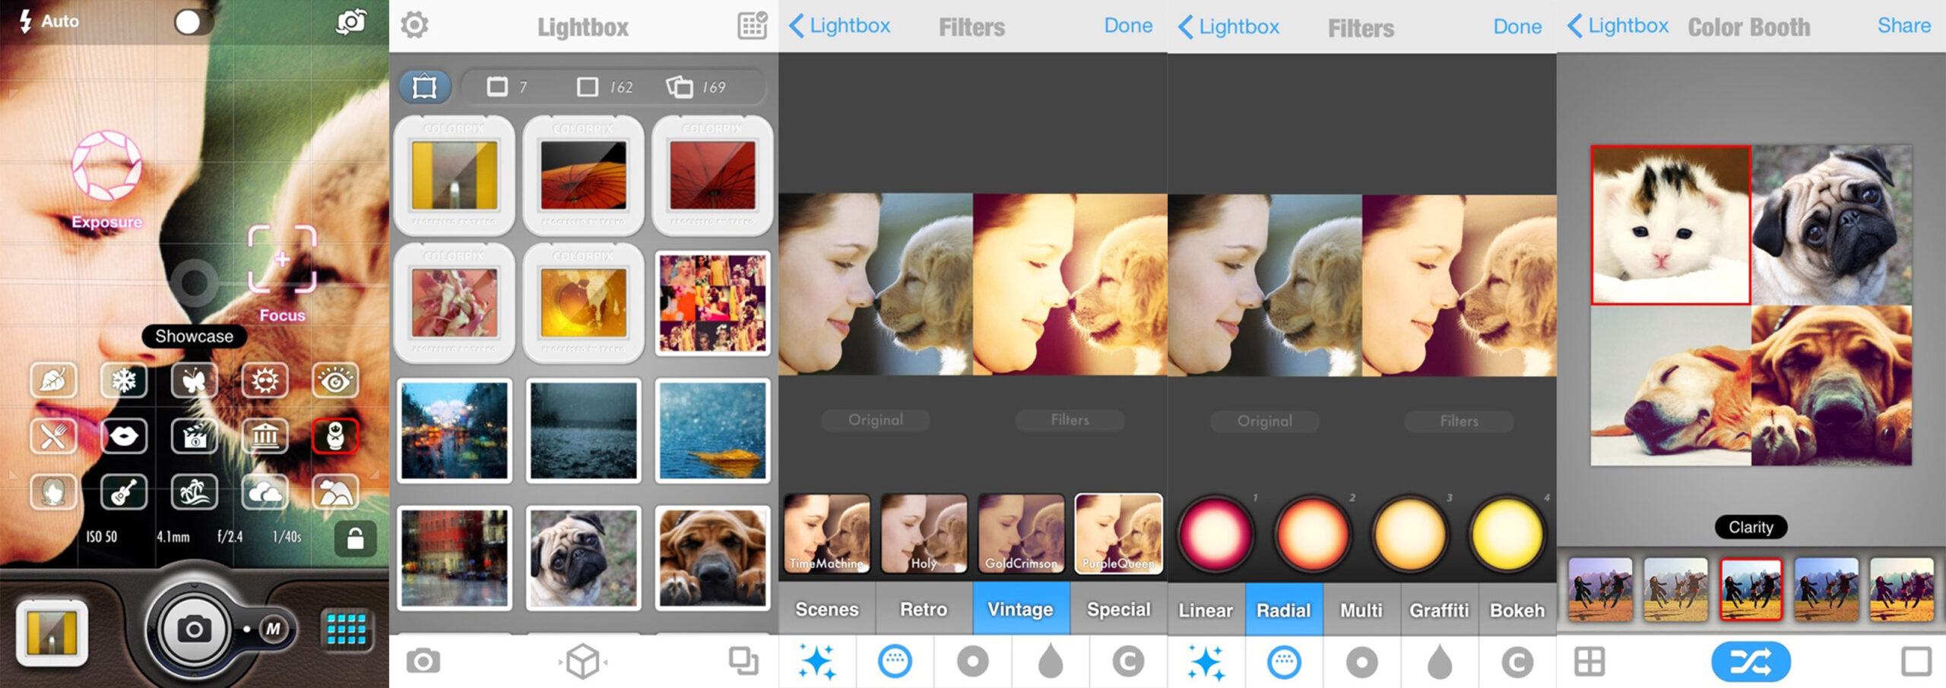Screen dimensions: 1946x688
Task: Switch to manual mode with M button
Action: (x=273, y=629)
